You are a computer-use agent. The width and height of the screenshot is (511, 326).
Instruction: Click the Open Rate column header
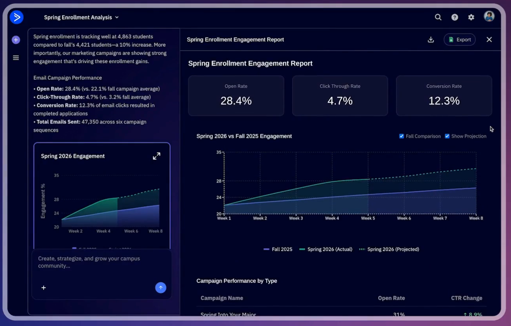(391, 298)
